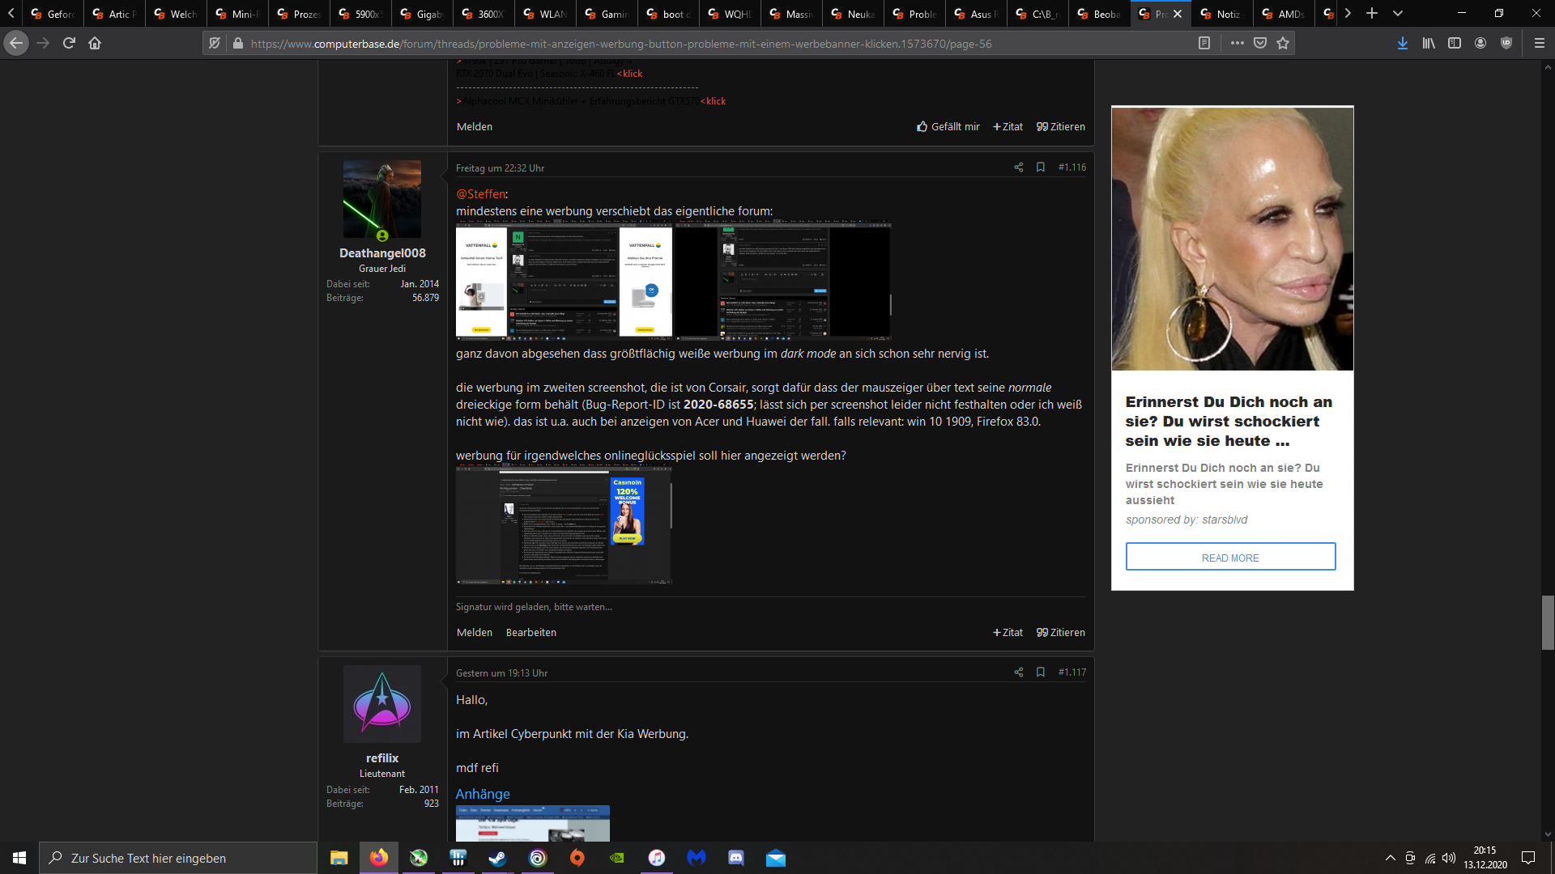Open the Firefox hamburger application menu

point(1540,44)
